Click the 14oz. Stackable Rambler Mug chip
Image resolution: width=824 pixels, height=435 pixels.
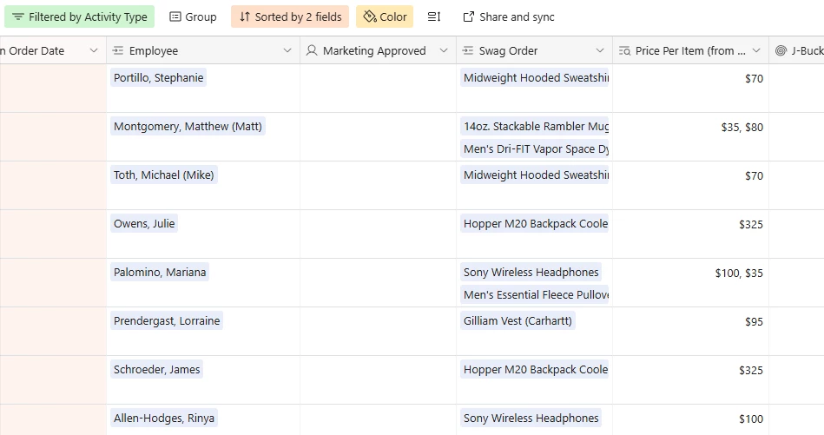coord(535,127)
